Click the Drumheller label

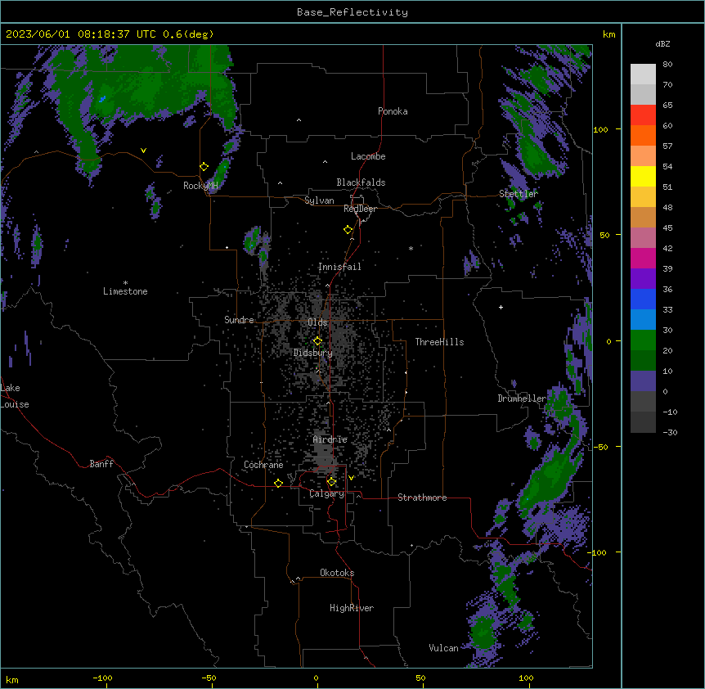coord(522,399)
